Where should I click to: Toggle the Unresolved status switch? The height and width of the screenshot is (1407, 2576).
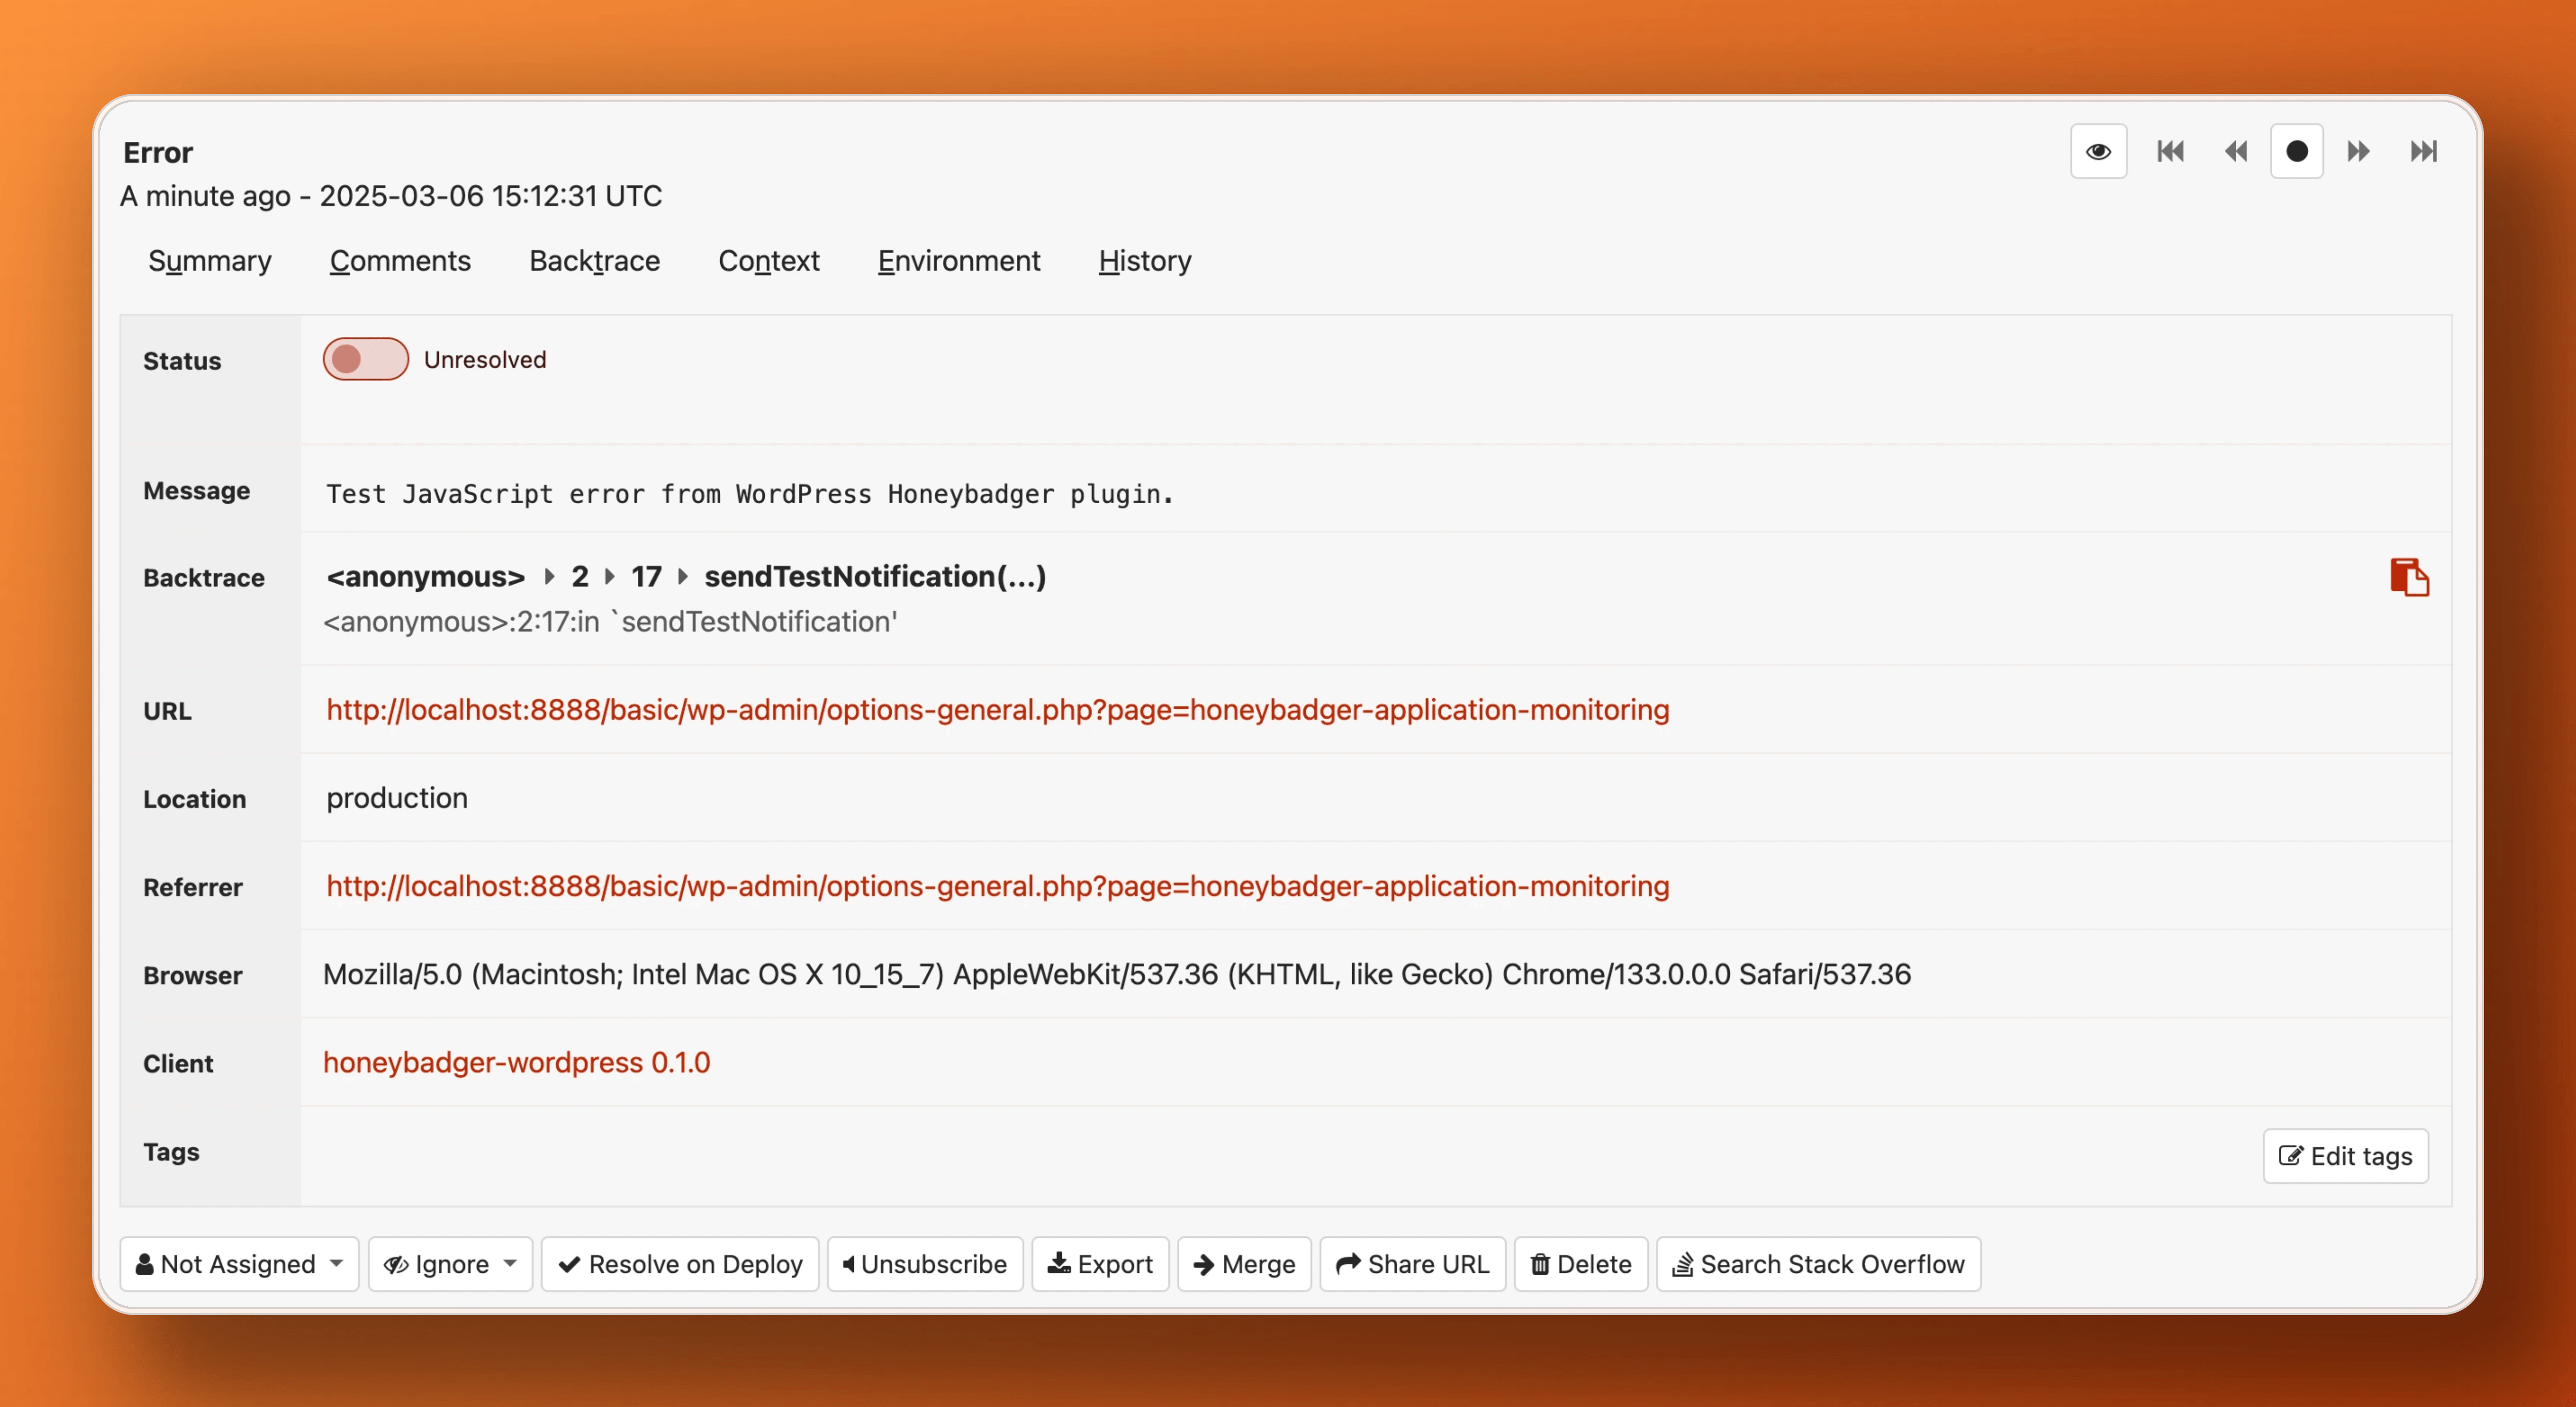click(x=365, y=359)
